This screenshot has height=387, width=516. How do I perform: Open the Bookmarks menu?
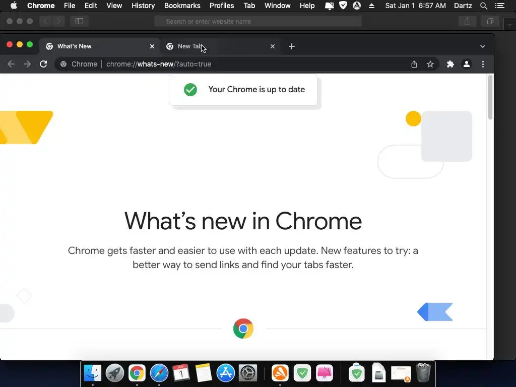pyautogui.click(x=182, y=6)
